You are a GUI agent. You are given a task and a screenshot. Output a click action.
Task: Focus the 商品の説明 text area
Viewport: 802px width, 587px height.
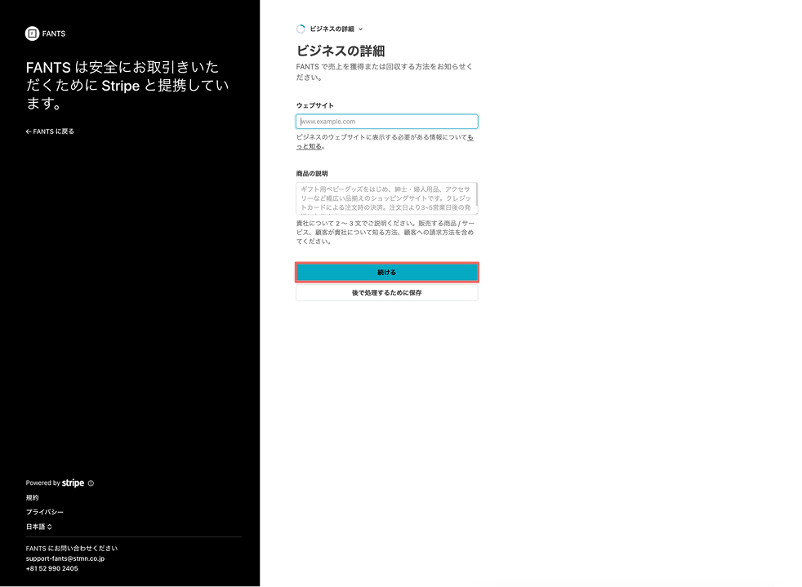386,198
